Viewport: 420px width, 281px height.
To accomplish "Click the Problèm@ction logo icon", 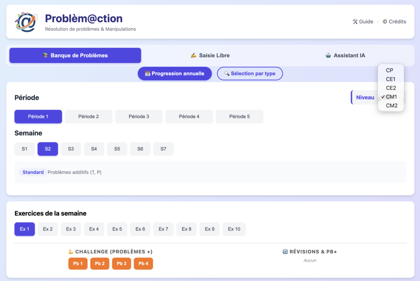I will (27, 22).
